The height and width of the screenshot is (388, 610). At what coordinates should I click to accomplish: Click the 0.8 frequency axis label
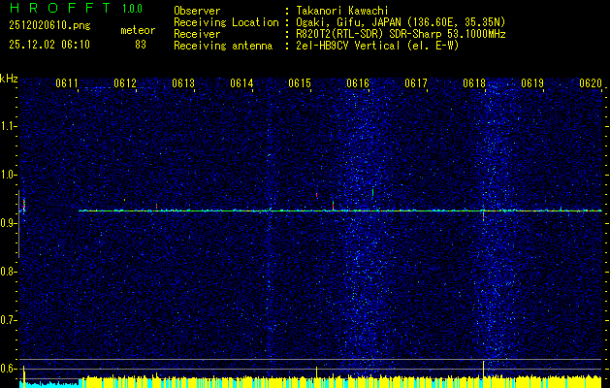(x=8, y=272)
